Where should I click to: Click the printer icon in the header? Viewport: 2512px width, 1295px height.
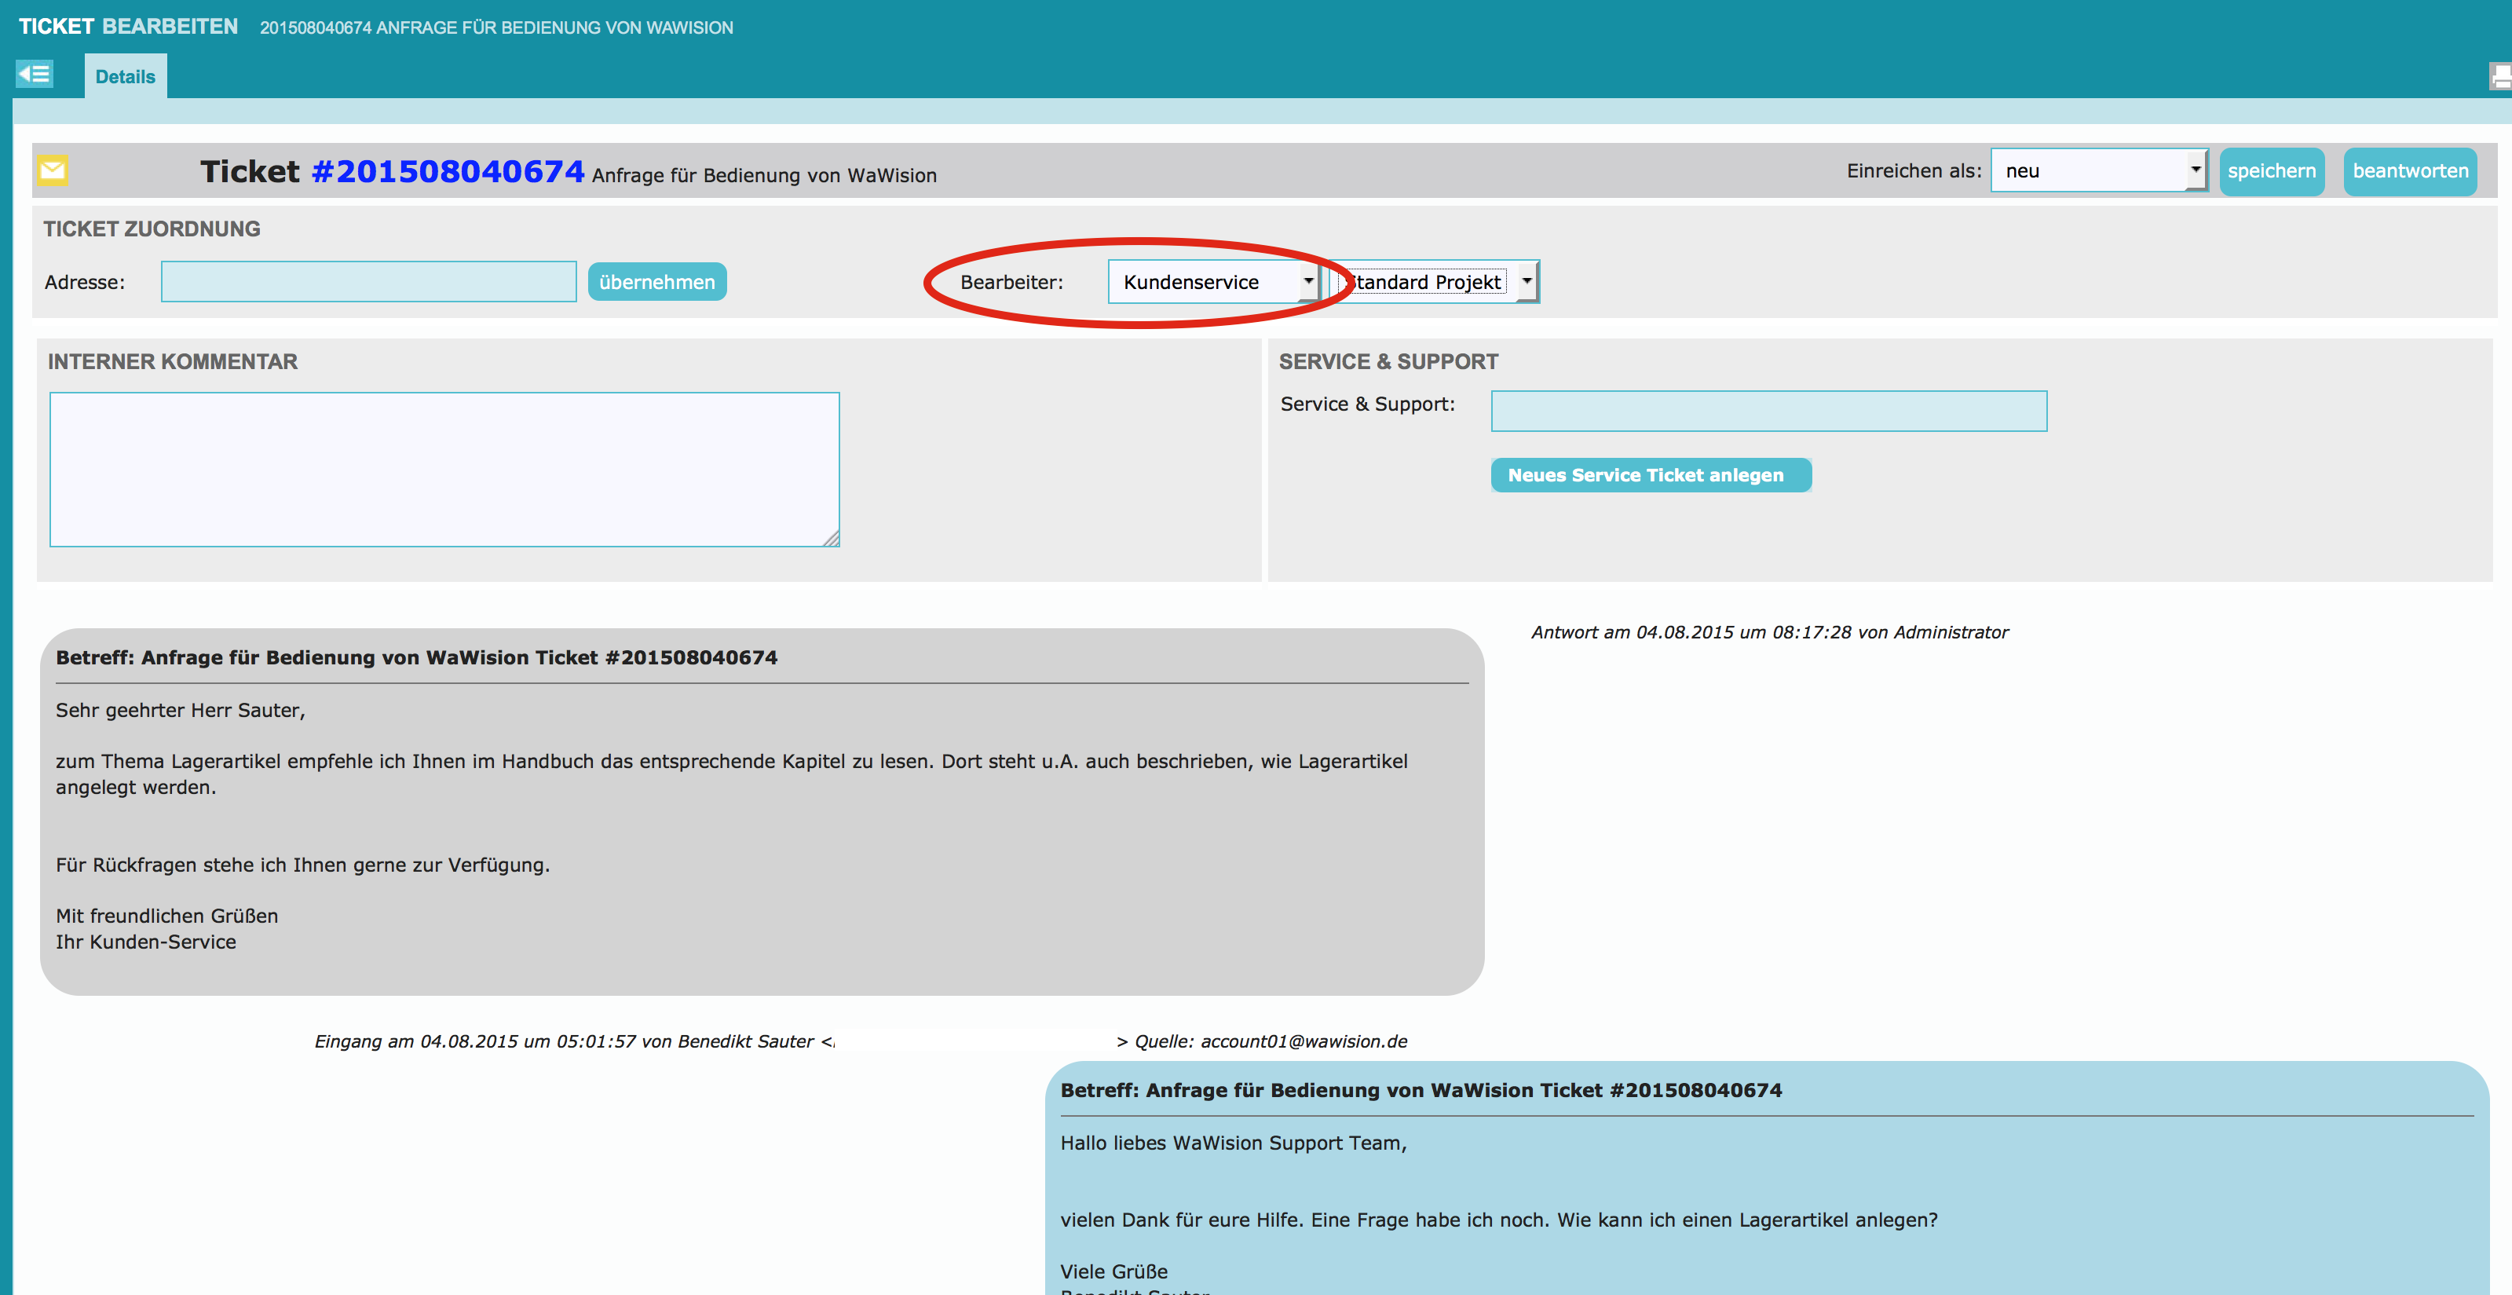(2500, 76)
